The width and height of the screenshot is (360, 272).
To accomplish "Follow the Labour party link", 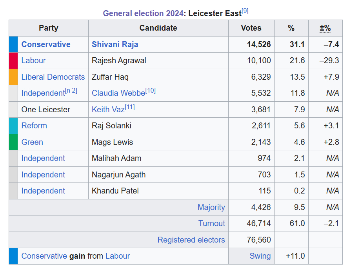I will click(33, 60).
